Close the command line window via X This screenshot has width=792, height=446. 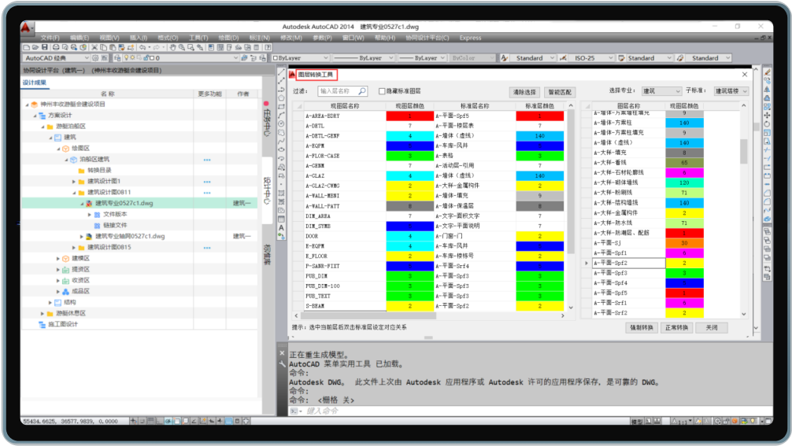(x=283, y=353)
